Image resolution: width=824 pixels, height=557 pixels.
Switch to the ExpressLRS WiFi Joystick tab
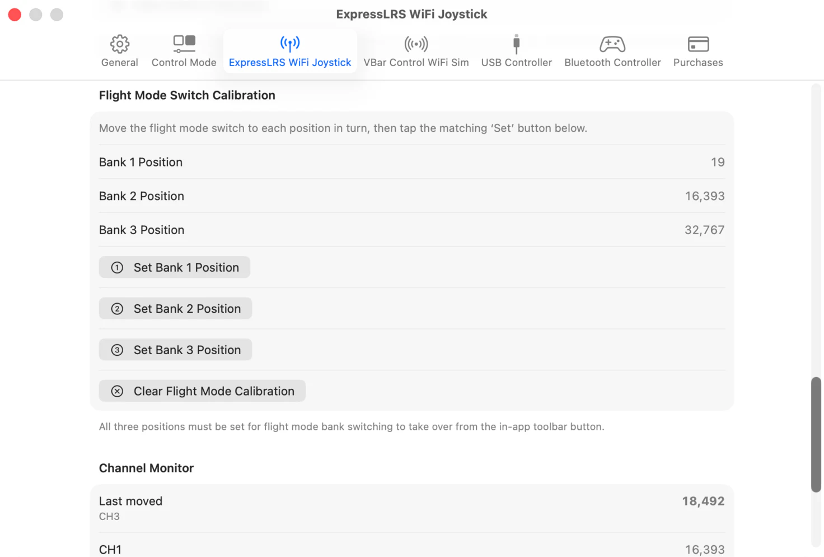[x=290, y=51]
